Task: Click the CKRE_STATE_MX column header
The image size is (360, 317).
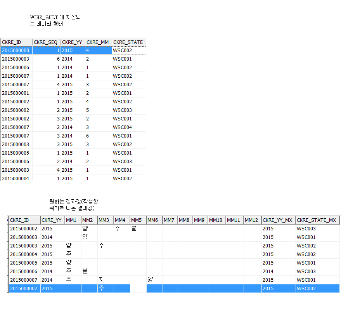Action: click(317, 220)
